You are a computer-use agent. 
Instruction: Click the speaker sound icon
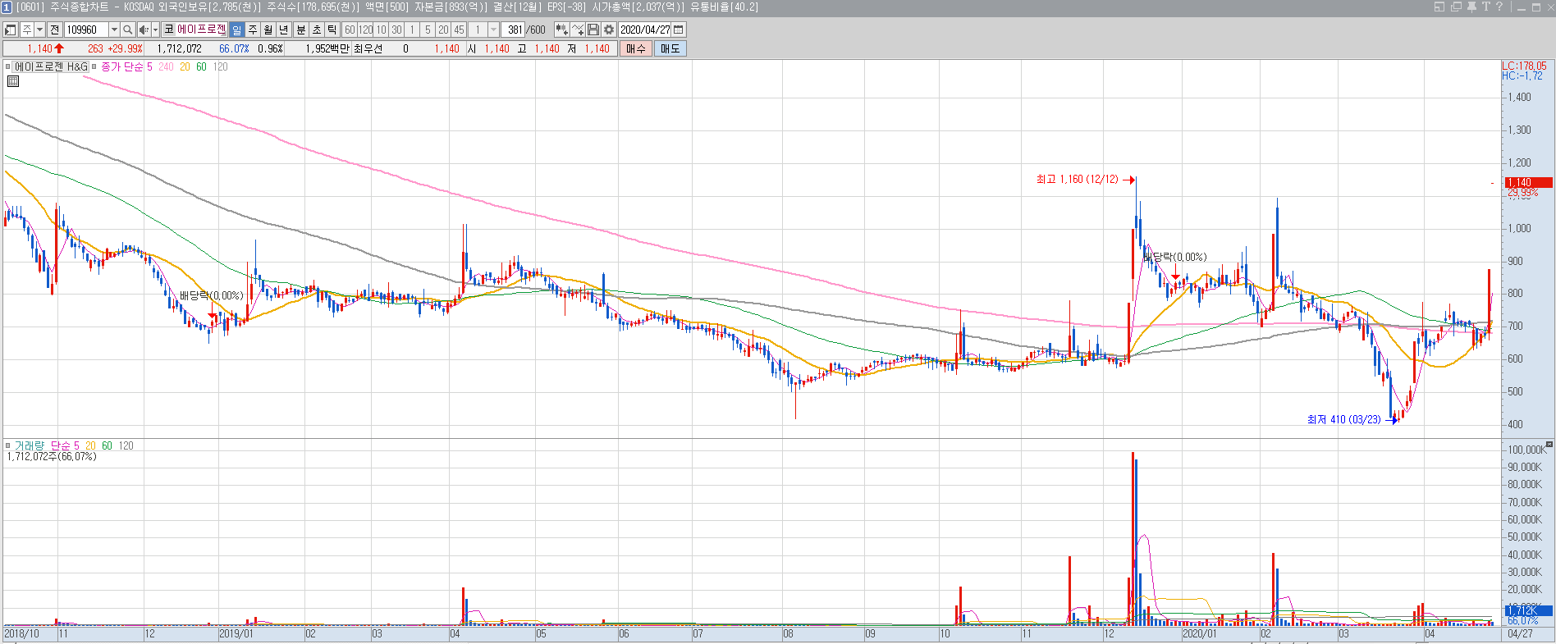pos(144,30)
